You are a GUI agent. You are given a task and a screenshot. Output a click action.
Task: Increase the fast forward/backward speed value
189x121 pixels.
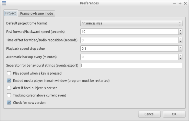pyautogui.click(x=180, y=31)
